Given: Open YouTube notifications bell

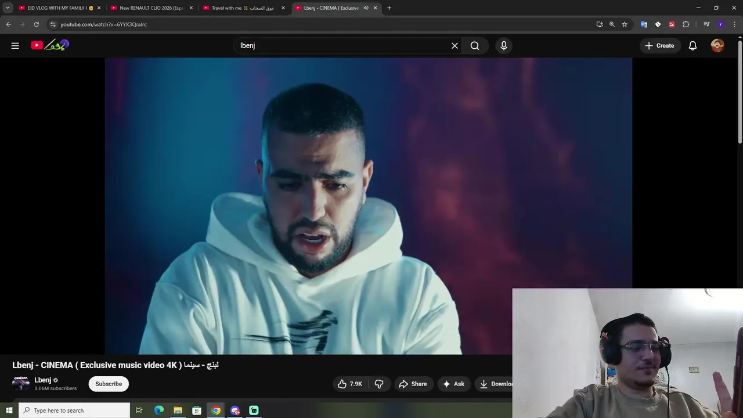Looking at the screenshot, I should (692, 45).
